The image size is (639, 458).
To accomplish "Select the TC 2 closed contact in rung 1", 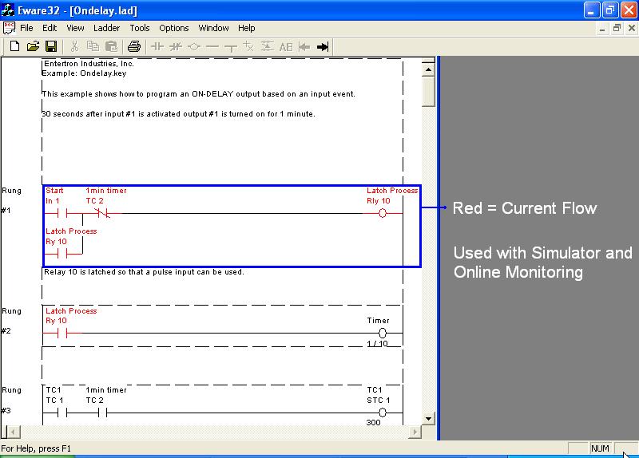I will coord(102,213).
